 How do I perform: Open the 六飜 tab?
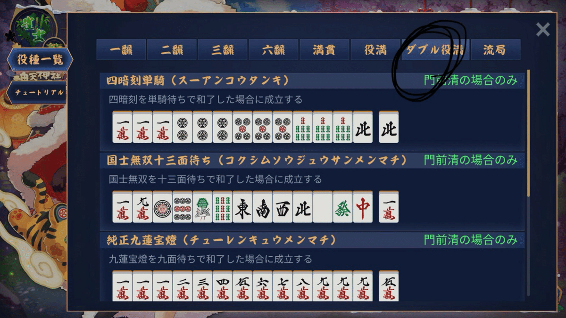point(274,49)
